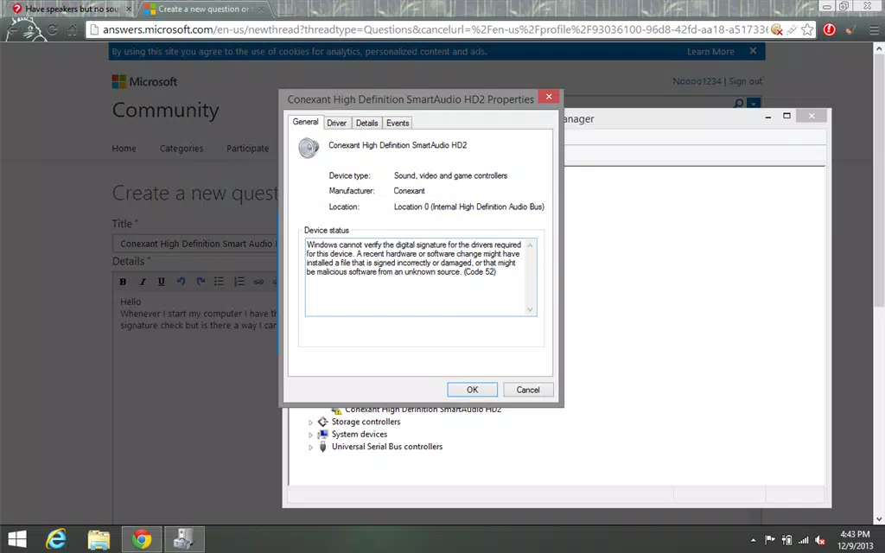Select Universal Serial Bus controllers item
The width and height of the screenshot is (885, 553).
pyautogui.click(x=387, y=447)
